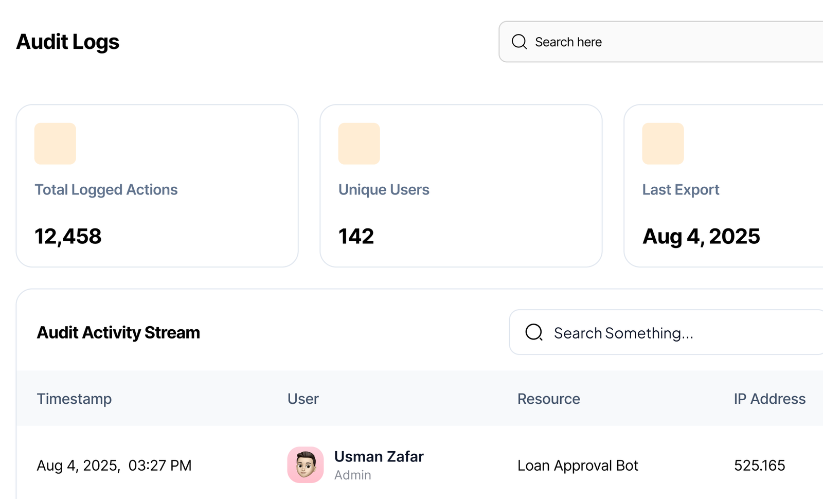Click the Unique Users card icon
The width and height of the screenshot is (823, 499).
[359, 144]
